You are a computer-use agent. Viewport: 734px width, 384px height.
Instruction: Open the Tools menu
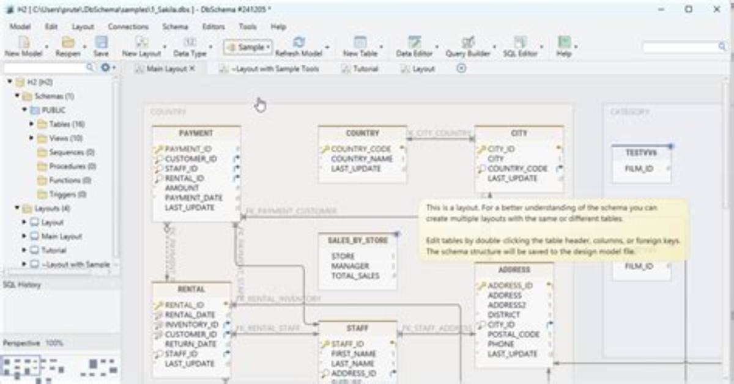[x=248, y=27]
